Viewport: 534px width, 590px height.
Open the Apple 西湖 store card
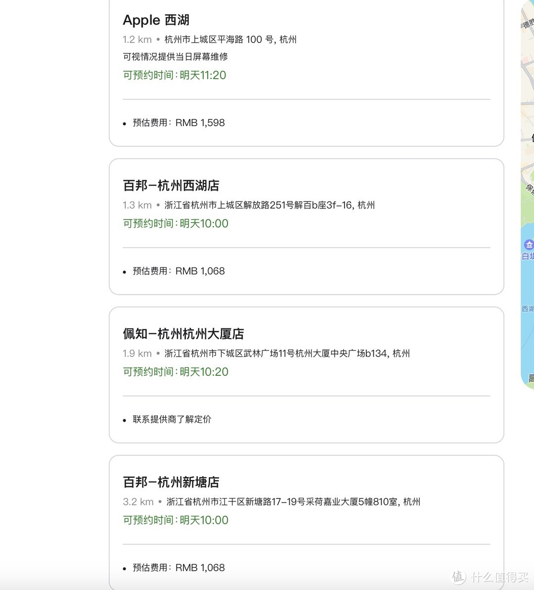pos(156,20)
